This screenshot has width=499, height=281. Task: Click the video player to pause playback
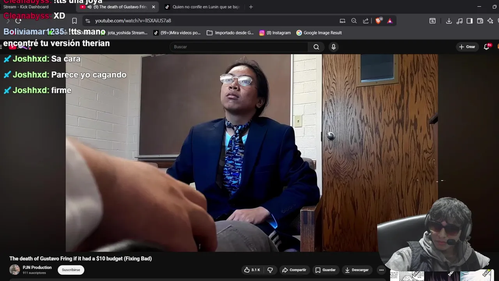click(251, 153)
